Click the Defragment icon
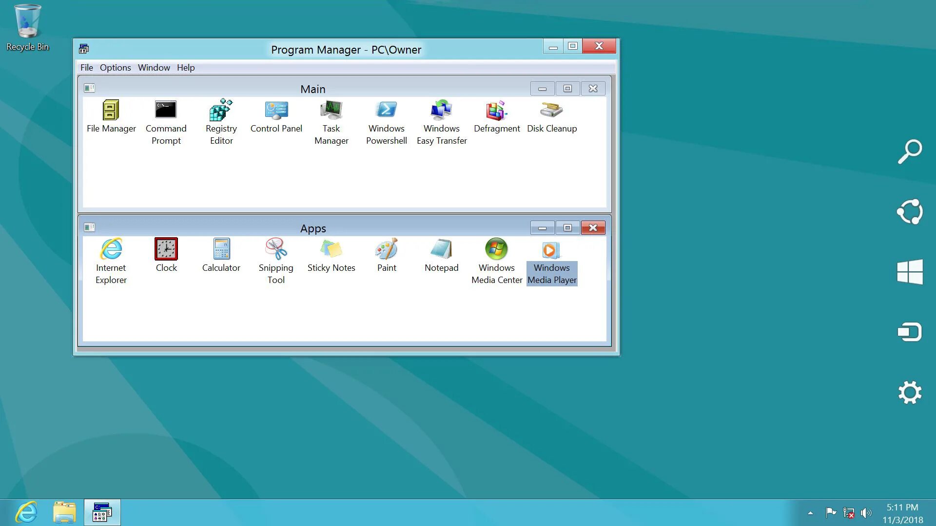 pos(496,111)
